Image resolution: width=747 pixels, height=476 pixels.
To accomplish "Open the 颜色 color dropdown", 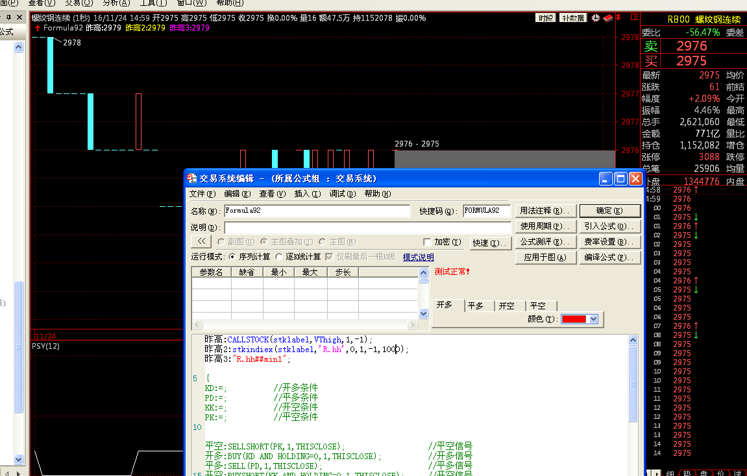I will pyautogui.click(x=594, y=319).
